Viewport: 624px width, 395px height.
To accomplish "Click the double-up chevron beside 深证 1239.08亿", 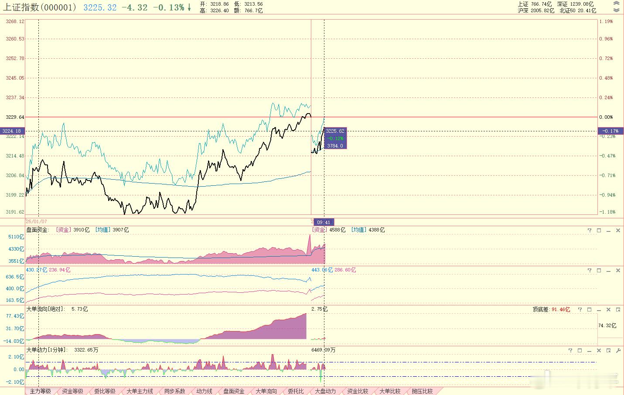I will tap(616, 3).
